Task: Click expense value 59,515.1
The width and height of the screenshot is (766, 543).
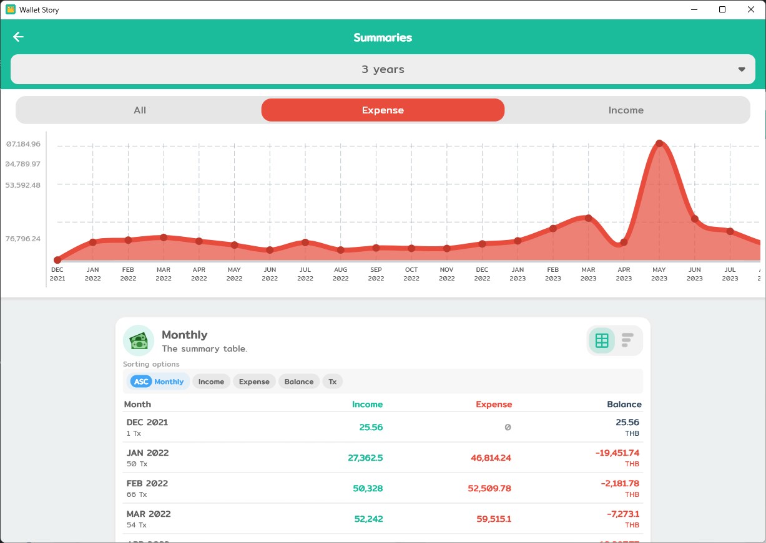Action: (x=493, y=519)
